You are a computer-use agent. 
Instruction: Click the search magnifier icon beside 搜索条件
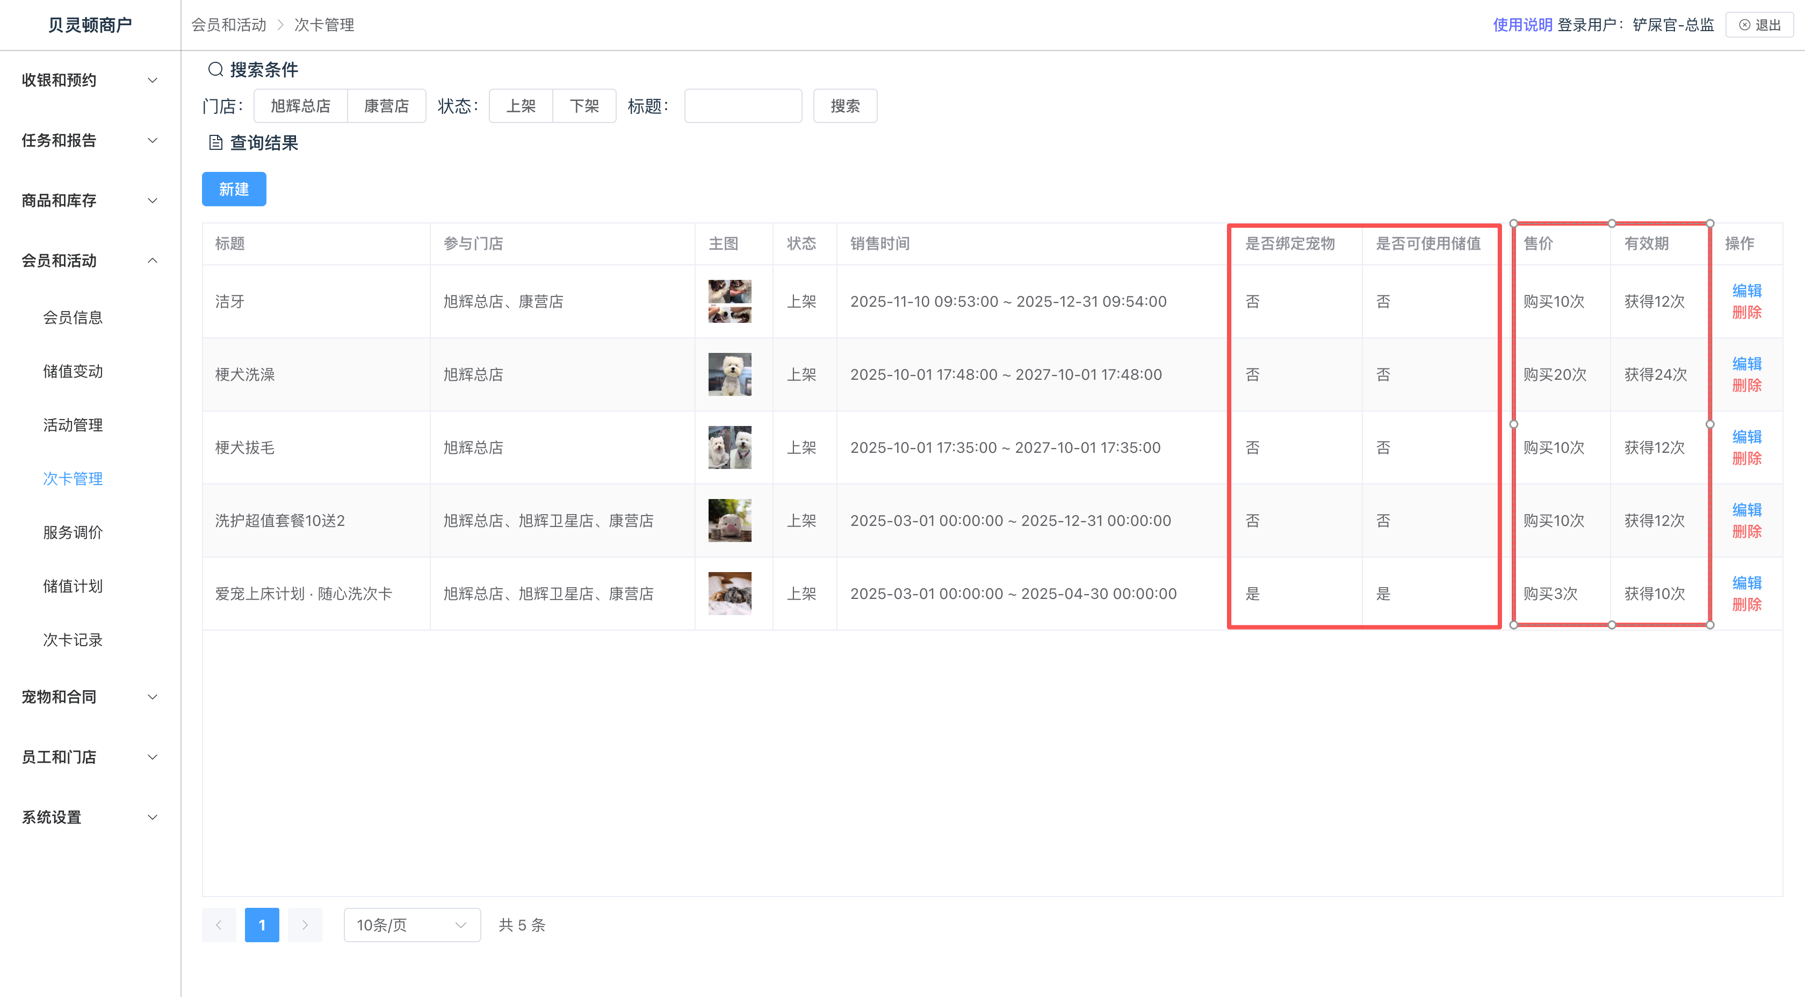(x=215, y=69)
